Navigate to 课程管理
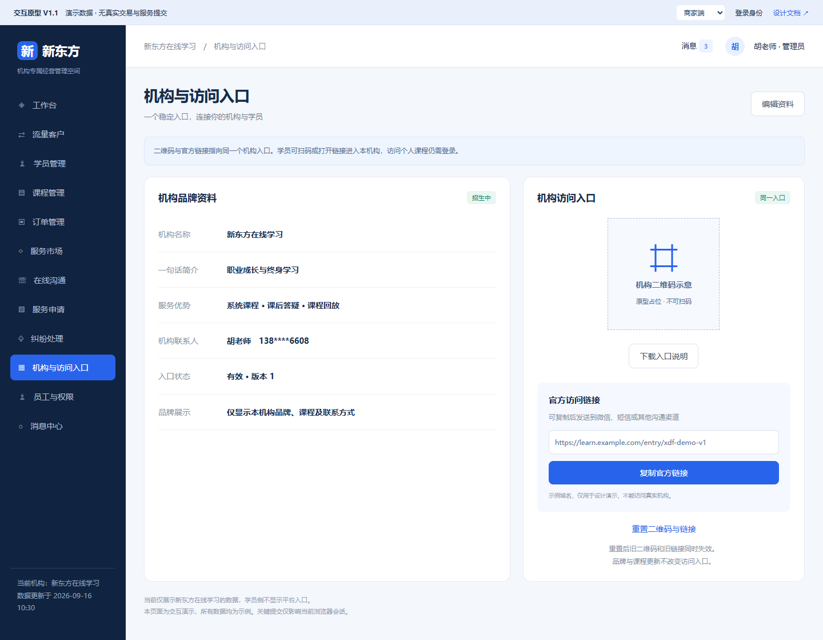 pyautogui.click(x=63, y=193)
